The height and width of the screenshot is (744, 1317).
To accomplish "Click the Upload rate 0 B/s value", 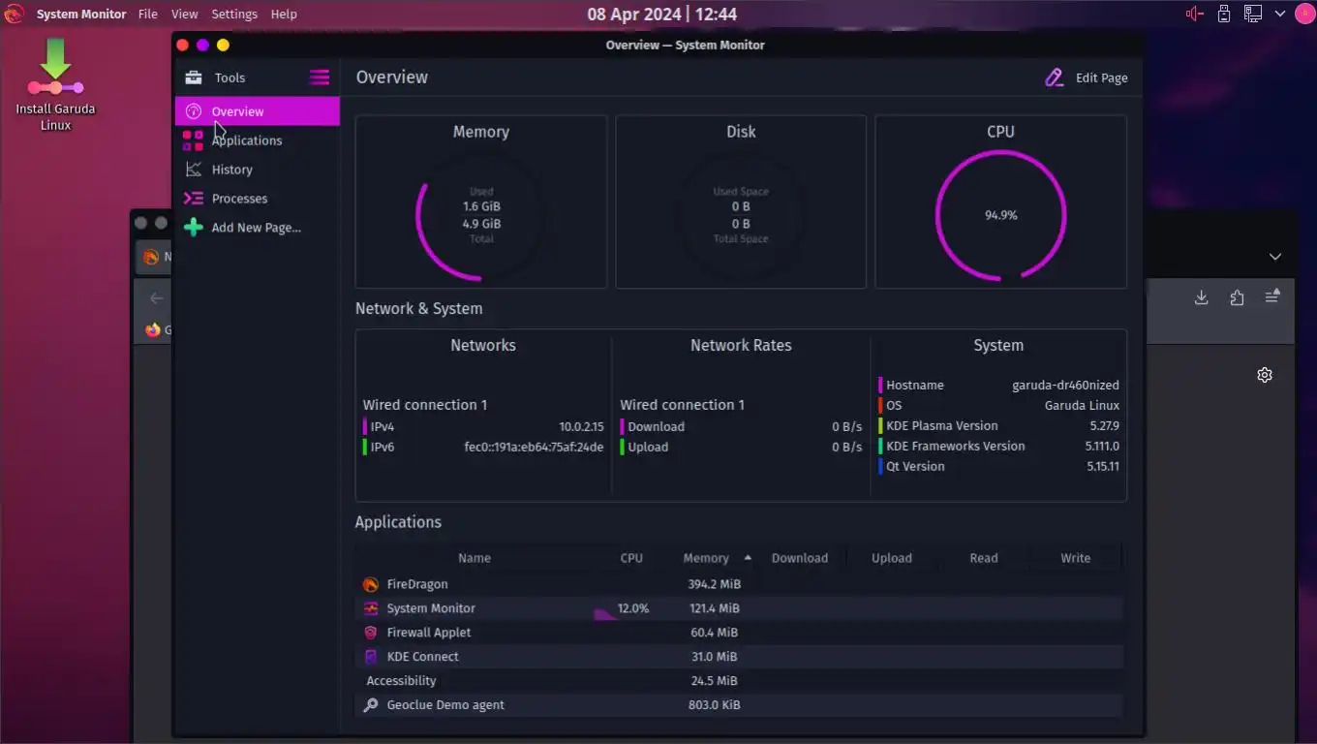I will coord(846,447).
